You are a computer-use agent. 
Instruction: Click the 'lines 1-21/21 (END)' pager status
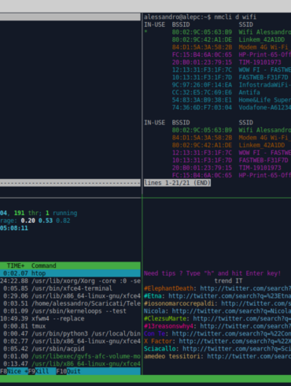click(x=177, y=183)
